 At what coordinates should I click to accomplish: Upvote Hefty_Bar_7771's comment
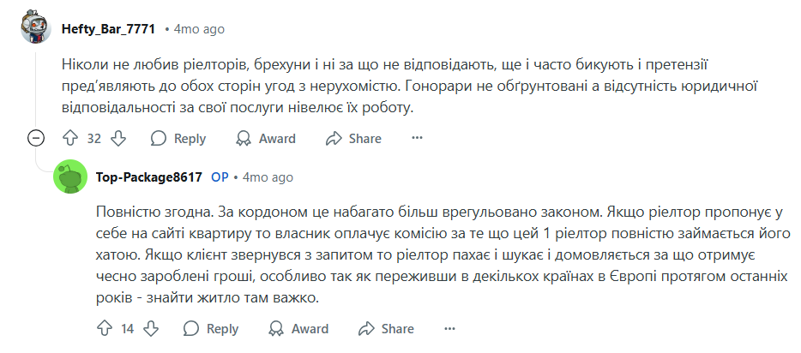tap(70, 139)
